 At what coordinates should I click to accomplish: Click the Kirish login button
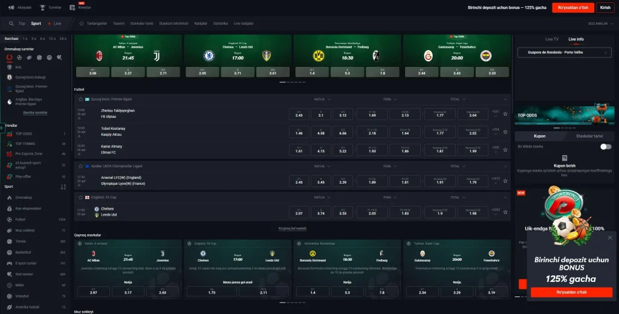pos(605,7)
